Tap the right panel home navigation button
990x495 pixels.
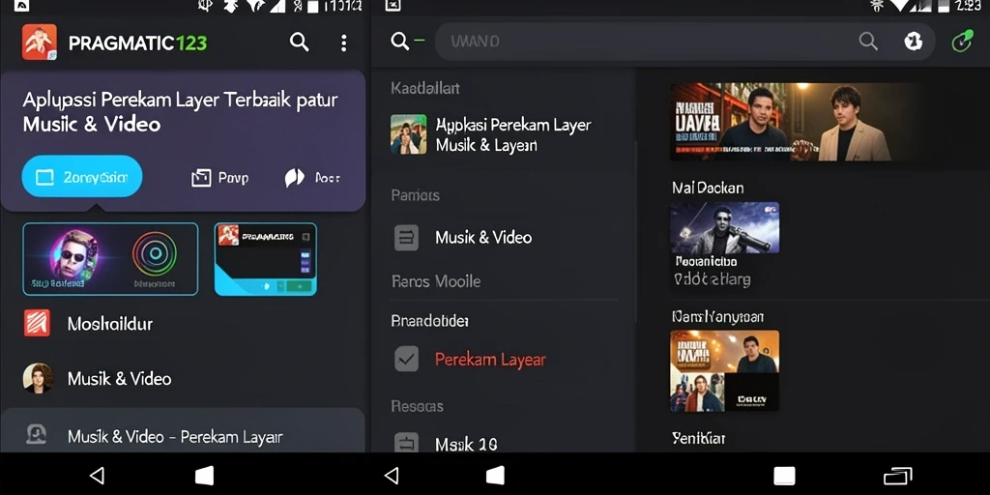[495, 476]
